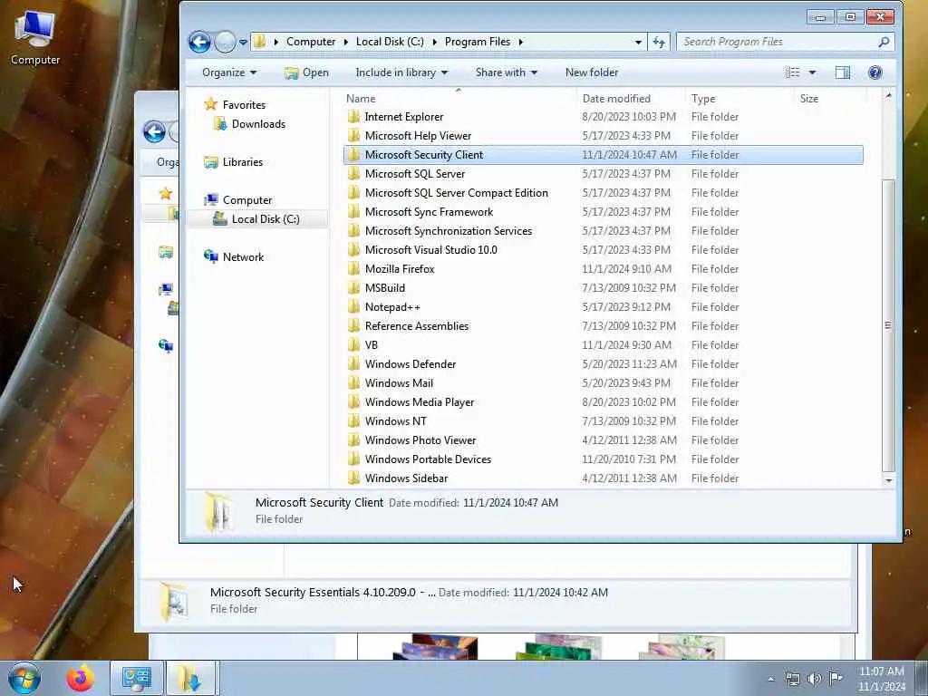This screenshot has height=696, width=928.
Task: Click the file list vertical scrollbar
Action: [x=888, y=325]
